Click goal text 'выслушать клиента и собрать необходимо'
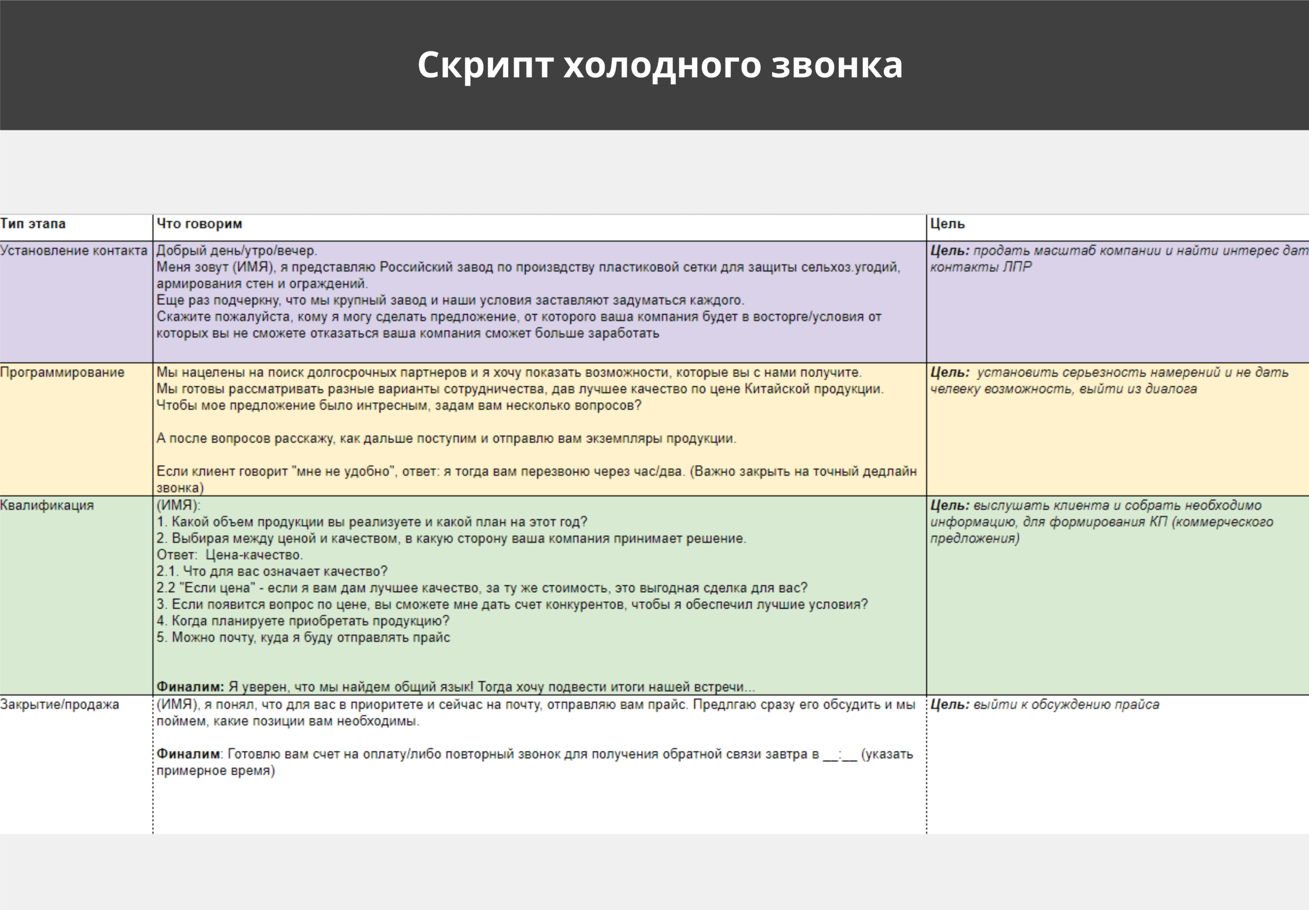Image resolution: width=1309 pixels, height=910 pixels. (x=1117, y=505)
